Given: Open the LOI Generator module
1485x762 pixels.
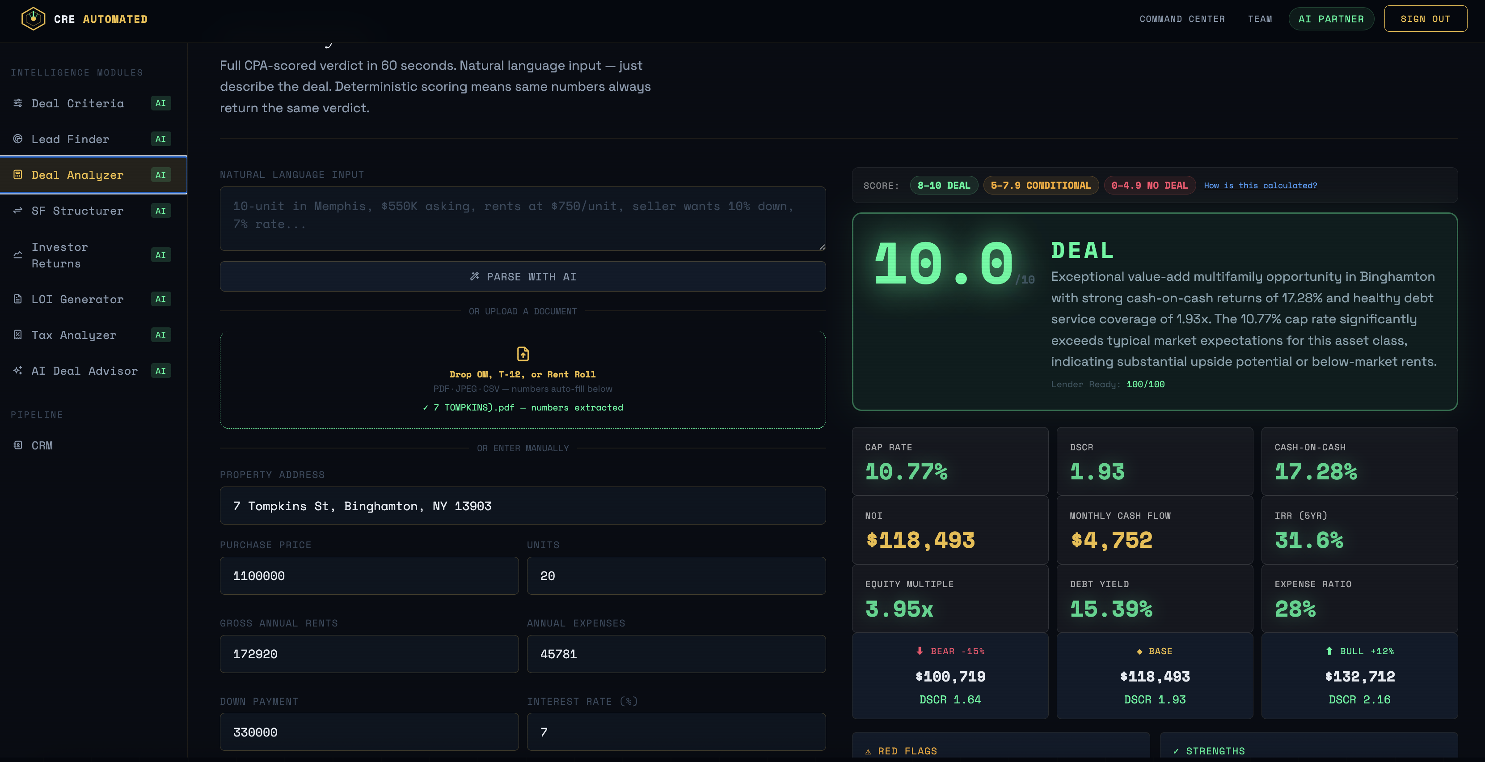Looking at the screenshot, I should click(93, 299).
